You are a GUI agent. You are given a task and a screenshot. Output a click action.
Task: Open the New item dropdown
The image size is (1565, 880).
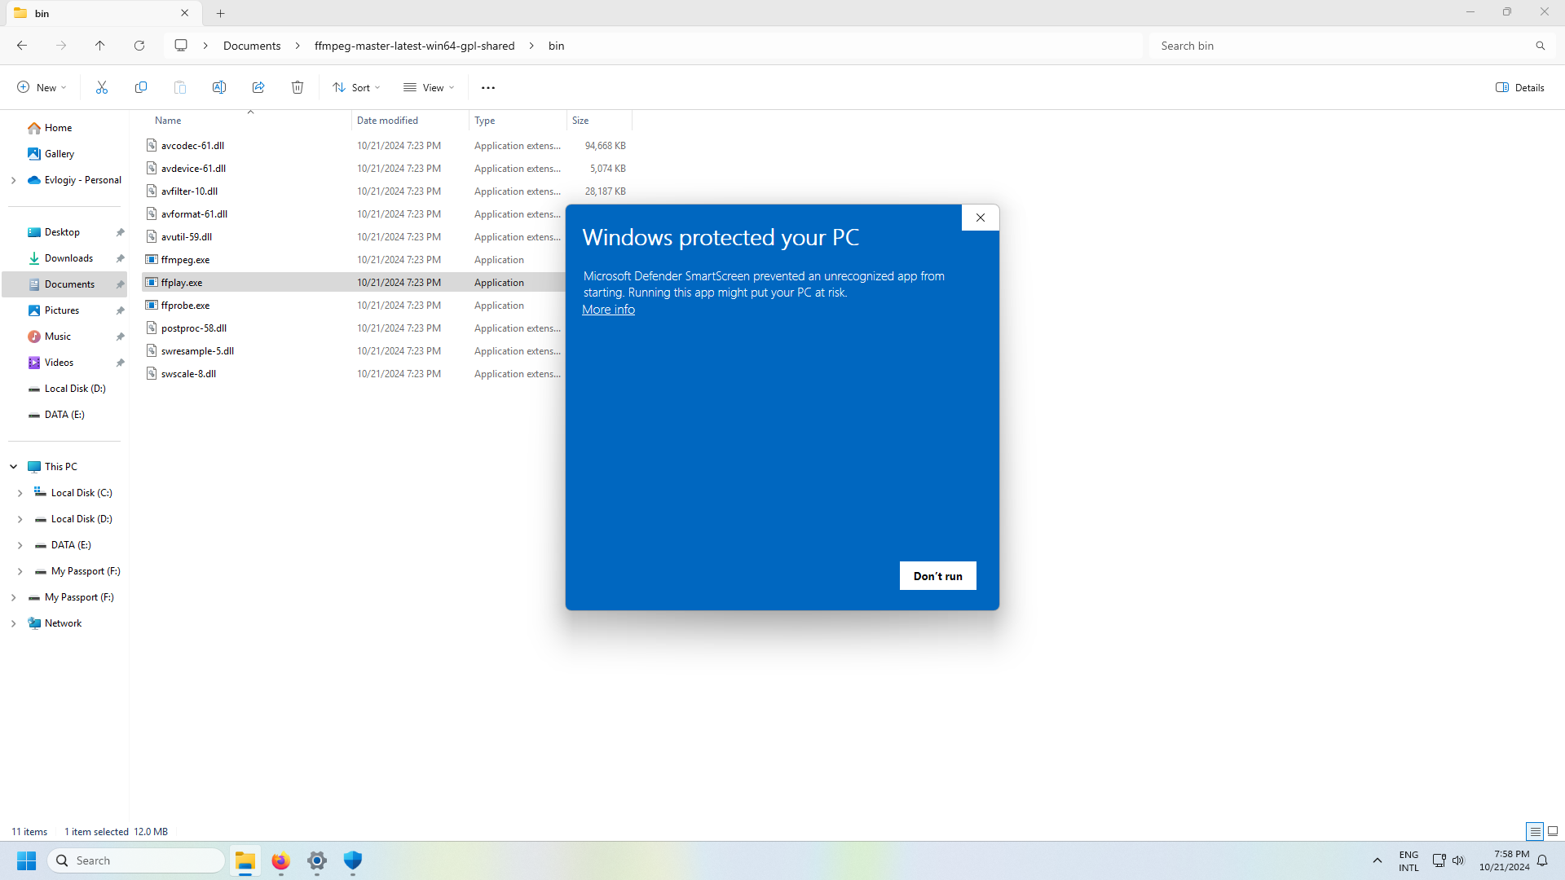(42, 87)
